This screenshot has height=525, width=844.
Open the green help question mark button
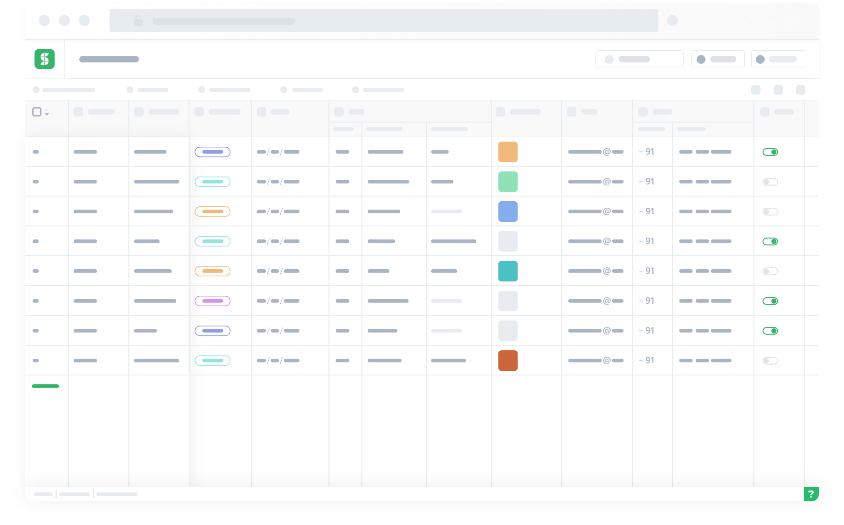811,494
